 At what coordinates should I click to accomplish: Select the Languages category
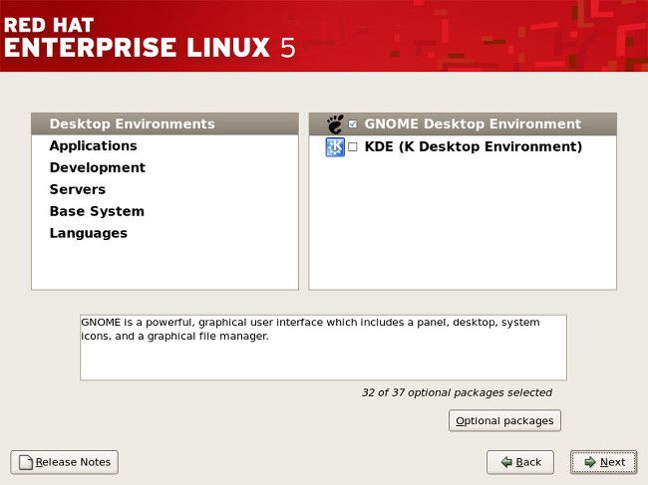click(x=164, y=233)
